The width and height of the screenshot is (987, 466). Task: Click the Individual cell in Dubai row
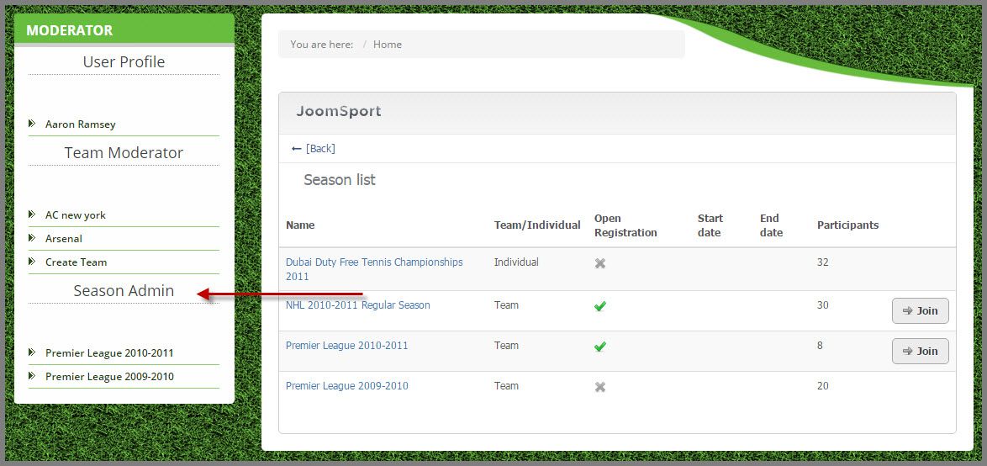pyautogui.click(x=516, y=262)
